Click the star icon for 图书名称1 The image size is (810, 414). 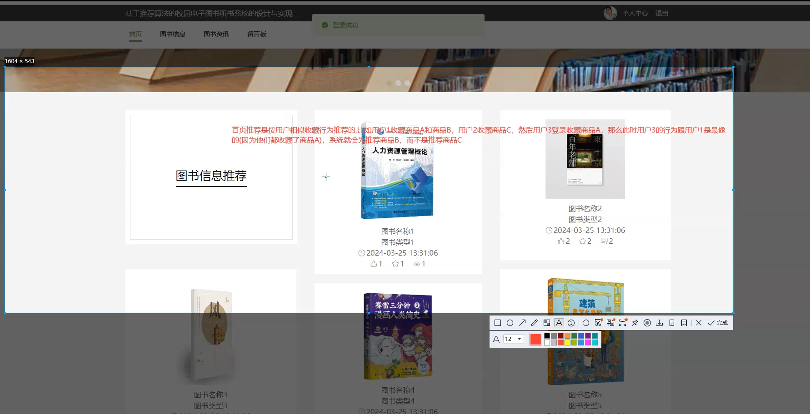(395, 264)
